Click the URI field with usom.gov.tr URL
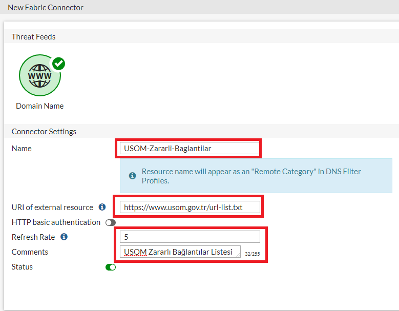 190,207
